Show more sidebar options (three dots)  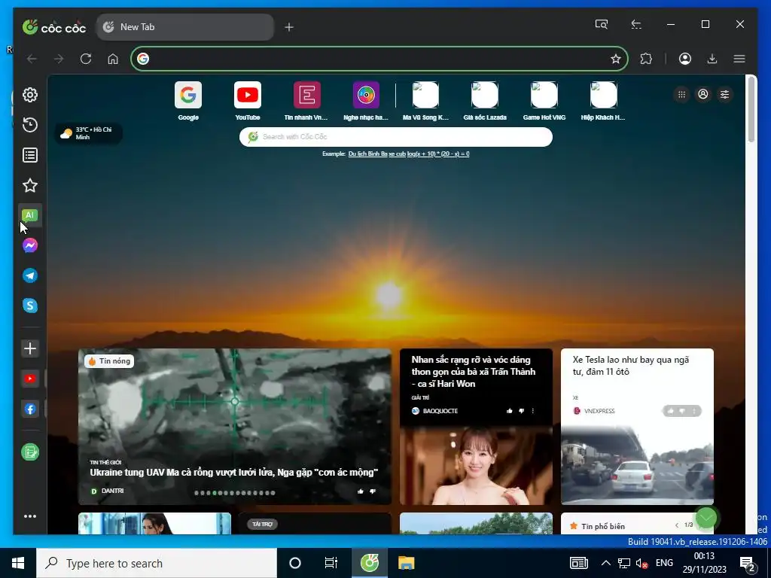pos(30,516)
